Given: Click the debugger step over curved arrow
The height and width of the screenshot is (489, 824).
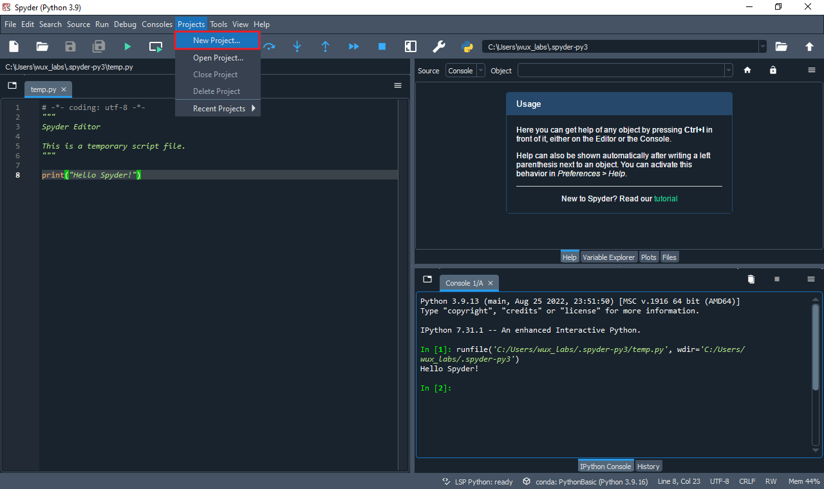Looking at the screenshot, I should coord(269,46).
